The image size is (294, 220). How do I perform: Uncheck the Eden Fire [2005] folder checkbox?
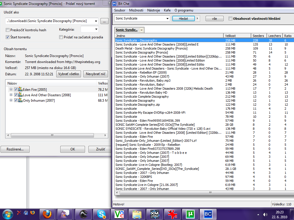tap(16, 89)
